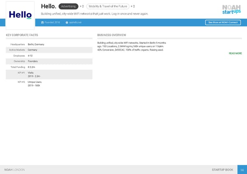Click the globe icon beside sayhello.net
Image resolution: width=247 pixels, height=174 pixels.
[x=67, y=22]
